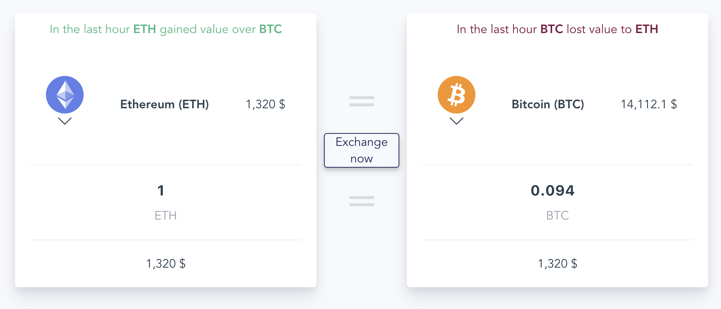Click the BTC lost value to ETH message

pyautogui.click(x=558, y=29)
